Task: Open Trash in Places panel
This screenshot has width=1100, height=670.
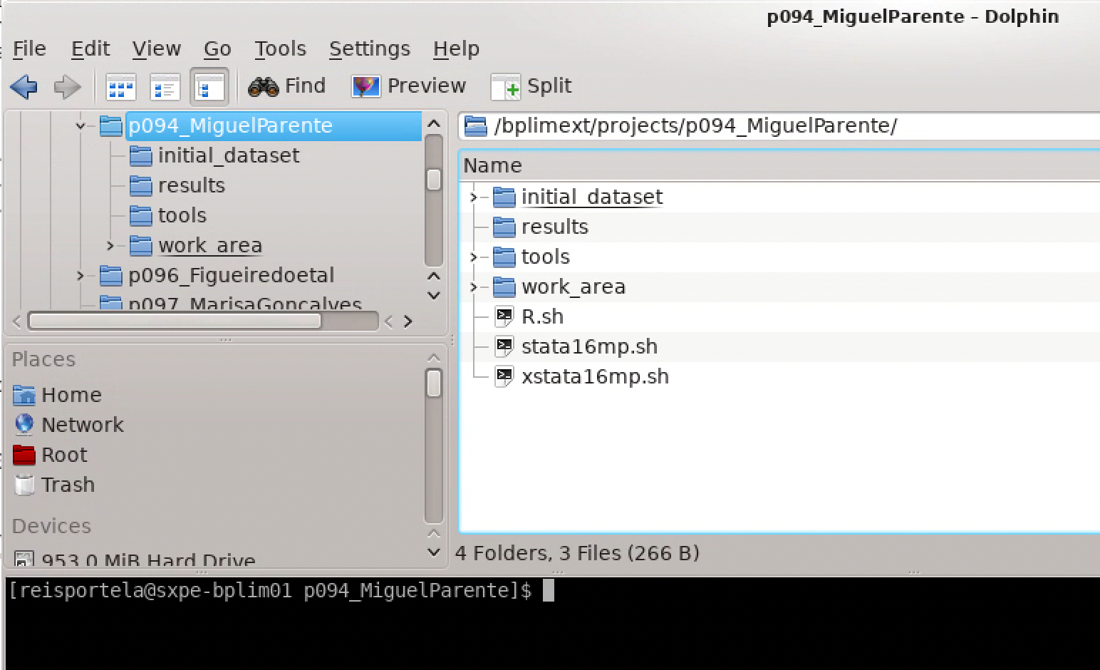Action: click(x=67, y=485)
